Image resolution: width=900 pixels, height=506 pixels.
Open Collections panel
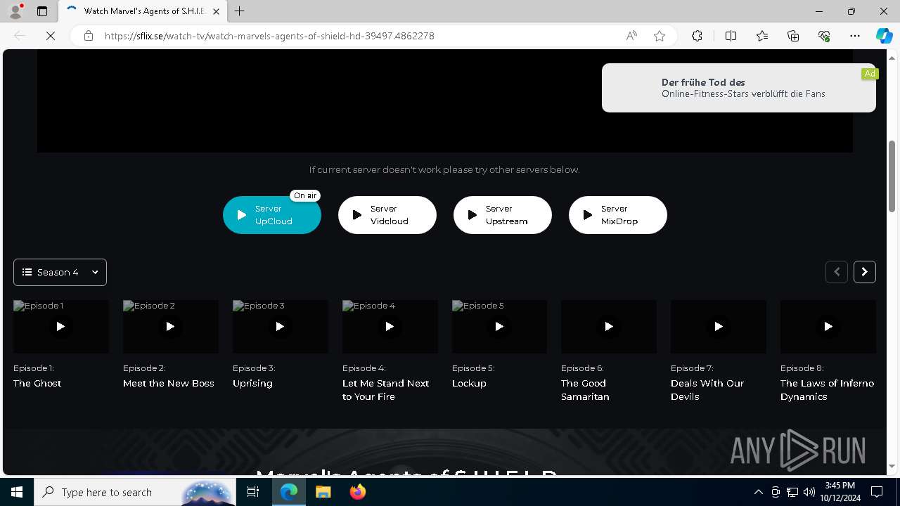point(793,36)
